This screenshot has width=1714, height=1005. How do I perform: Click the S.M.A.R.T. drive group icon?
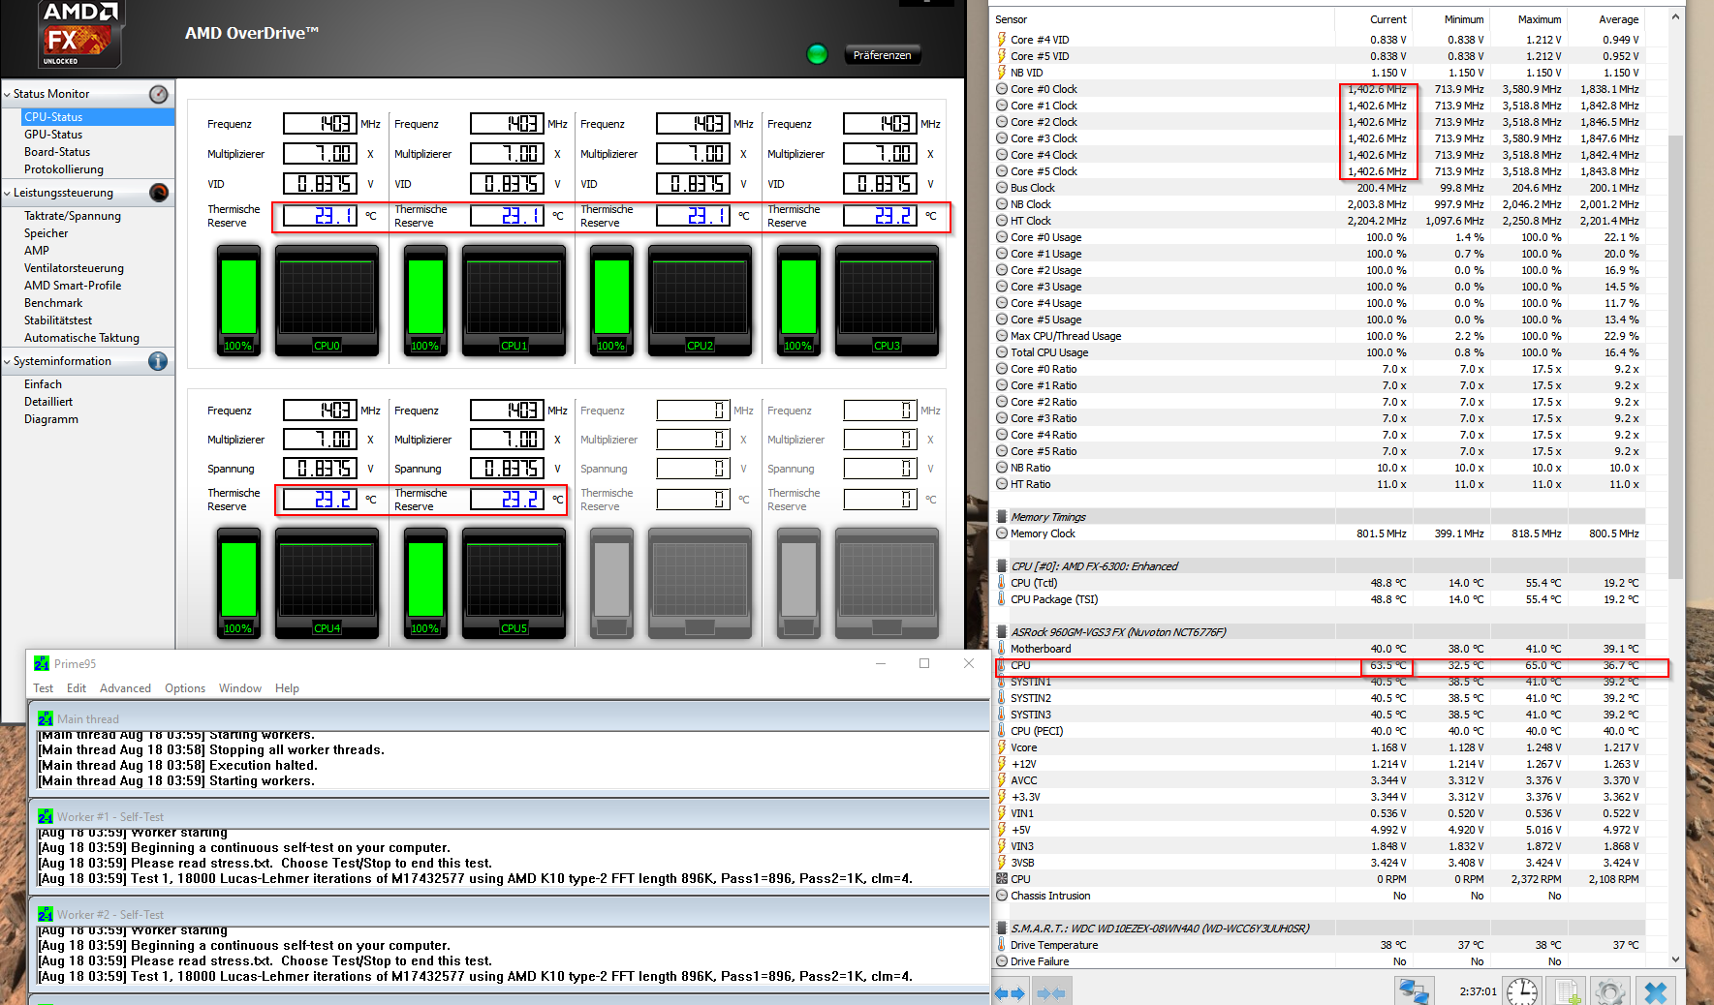[x=1002, y=929]
